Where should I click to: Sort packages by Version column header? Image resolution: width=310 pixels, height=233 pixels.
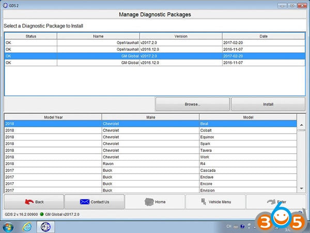[x=181, y=36]
